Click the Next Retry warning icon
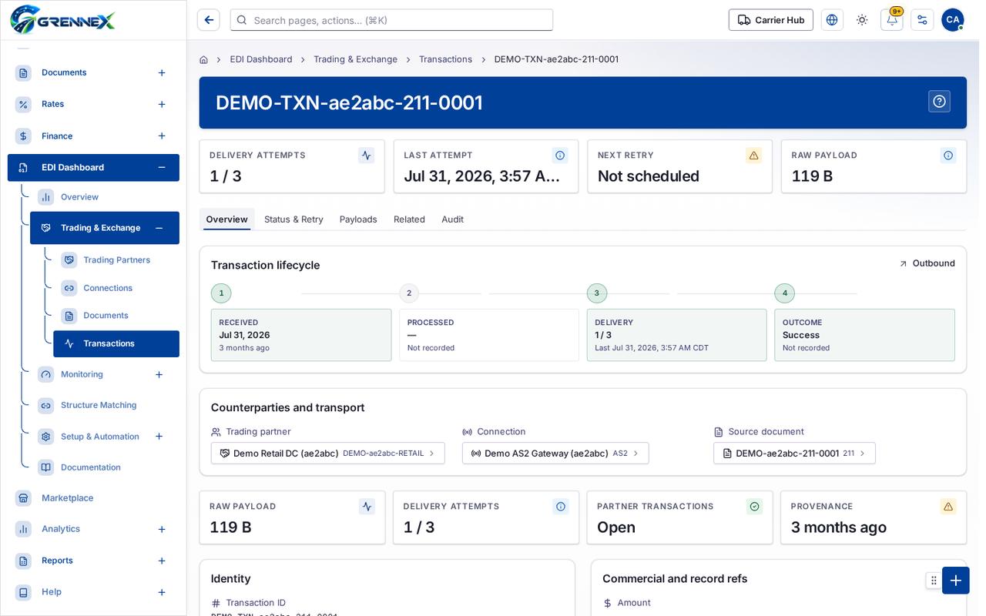The image size is (986, 616). (754, 156)
